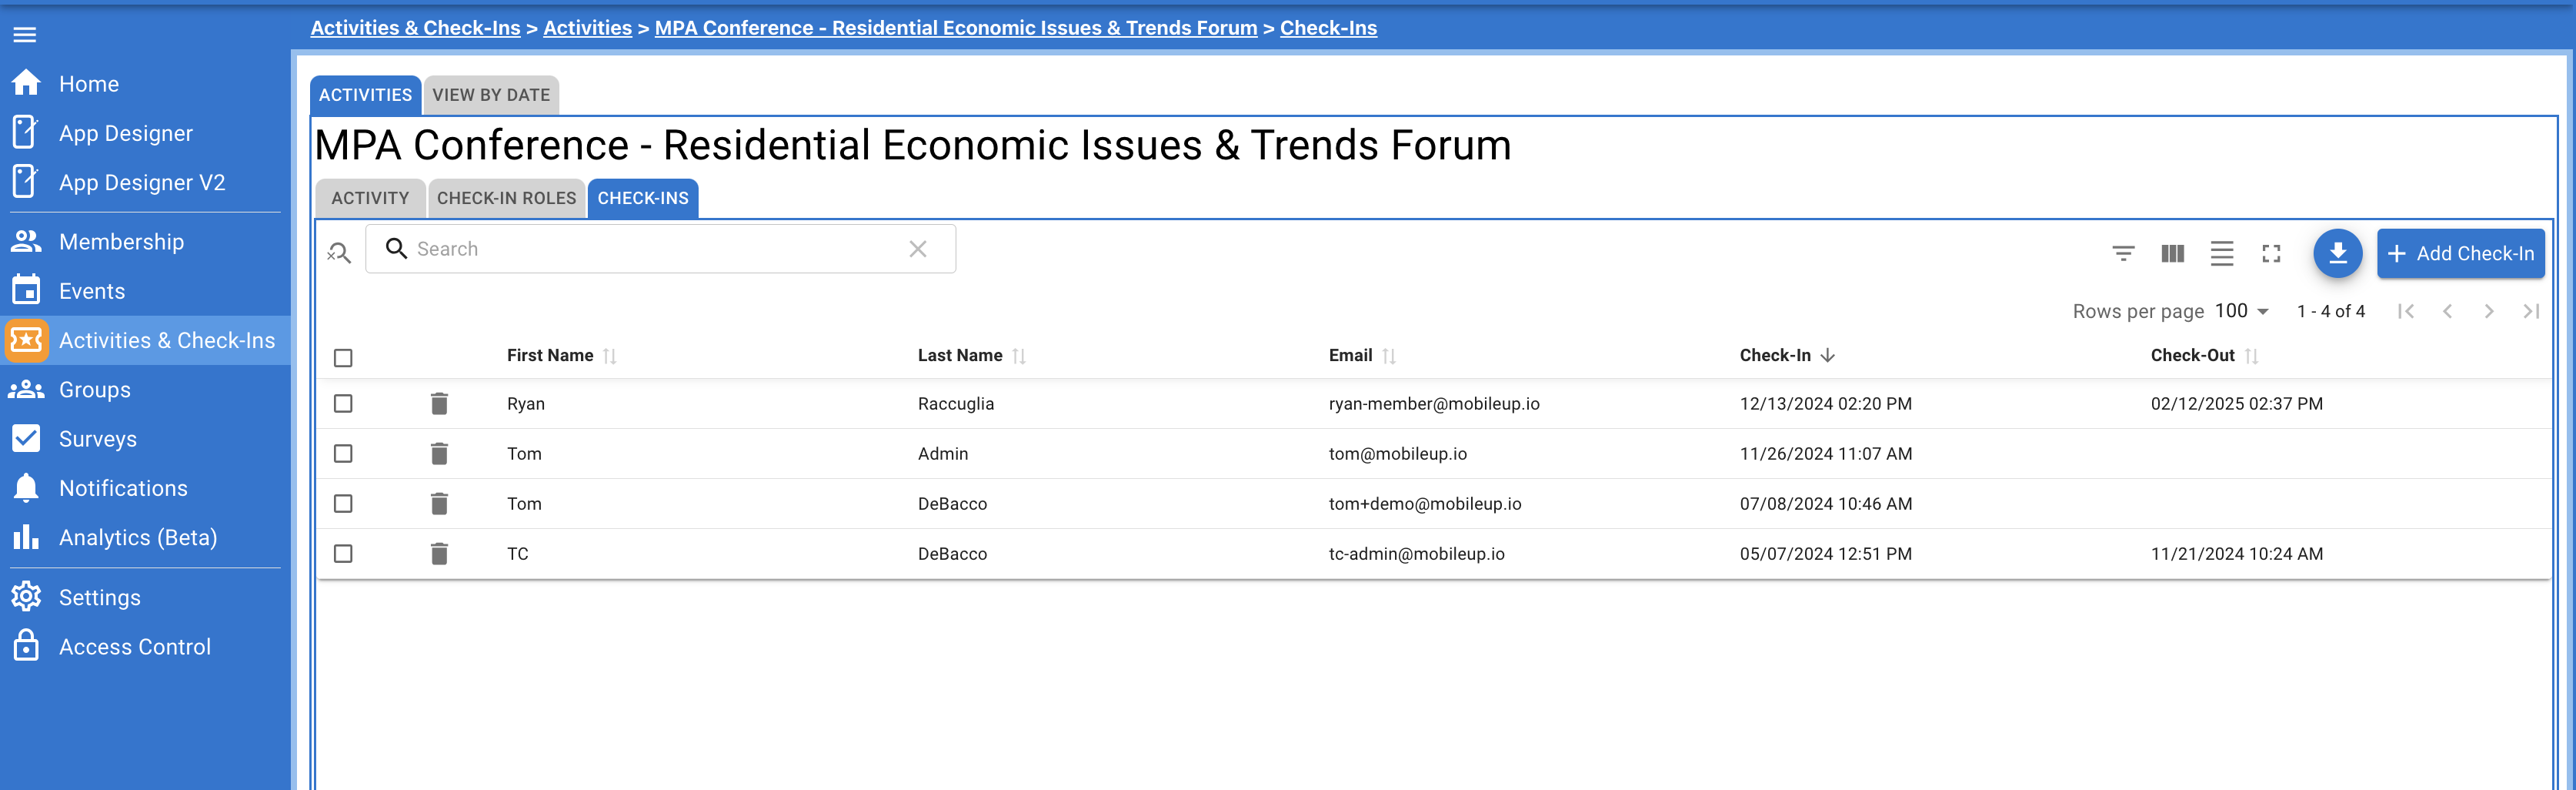Screen dimensions: 2576x790
Task: Delete Ryan Raccuglia's check-in via trash icon
Action: 439,403
